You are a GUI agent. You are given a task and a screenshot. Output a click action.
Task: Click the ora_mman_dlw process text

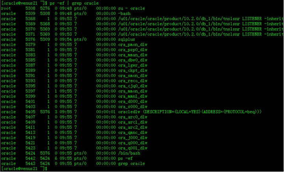[x=133, y=55]
